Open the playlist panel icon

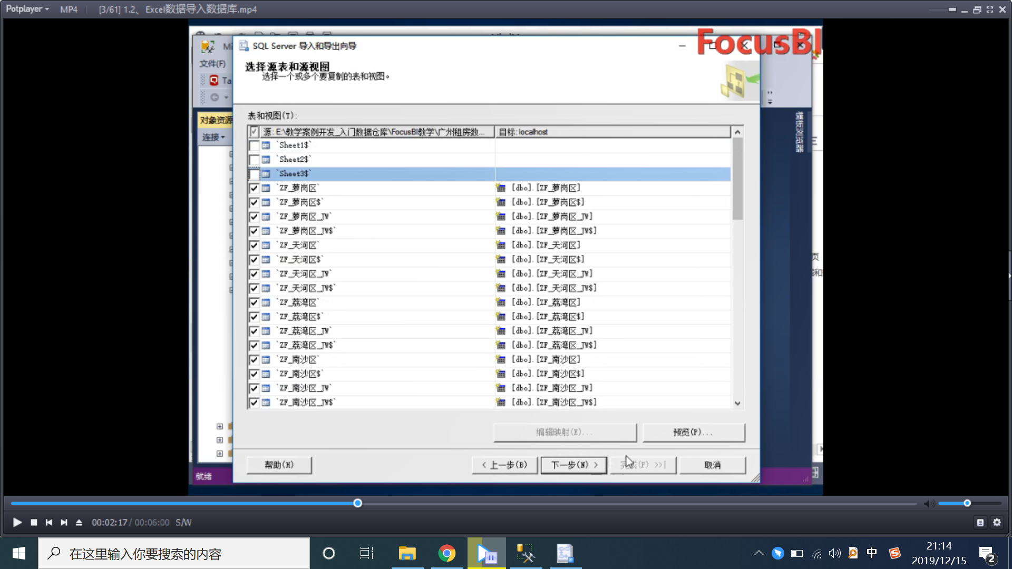tap(980, 522)
